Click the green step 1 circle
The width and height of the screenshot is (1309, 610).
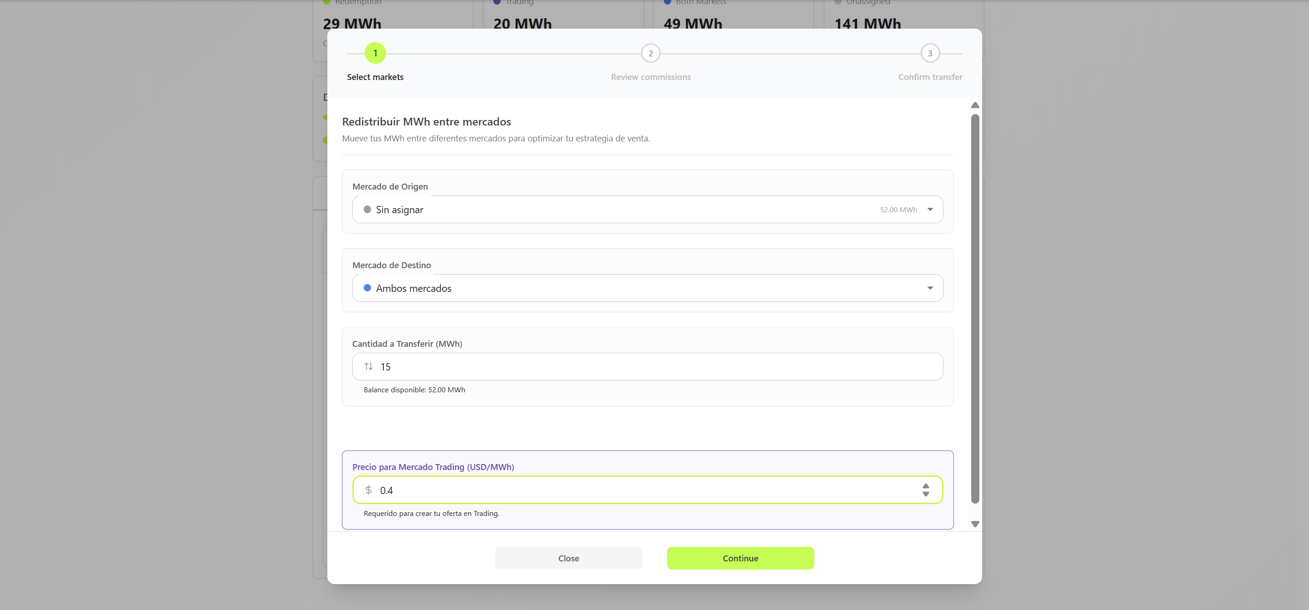[x=375, y=52]
